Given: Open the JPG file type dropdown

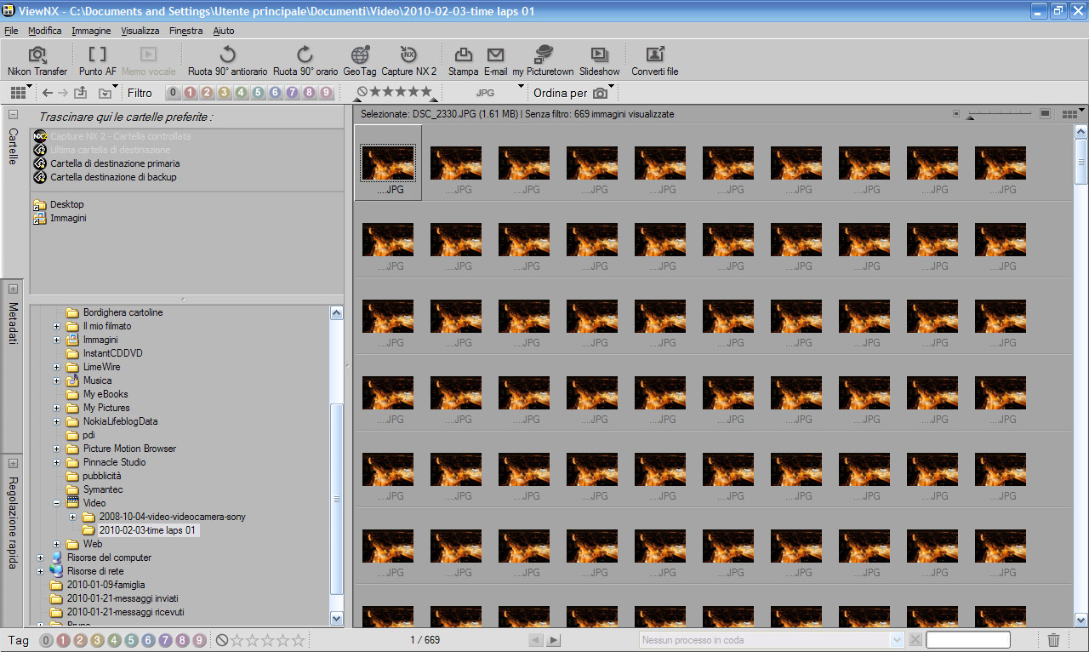Looking at the screenshot, I should (498, 93).
